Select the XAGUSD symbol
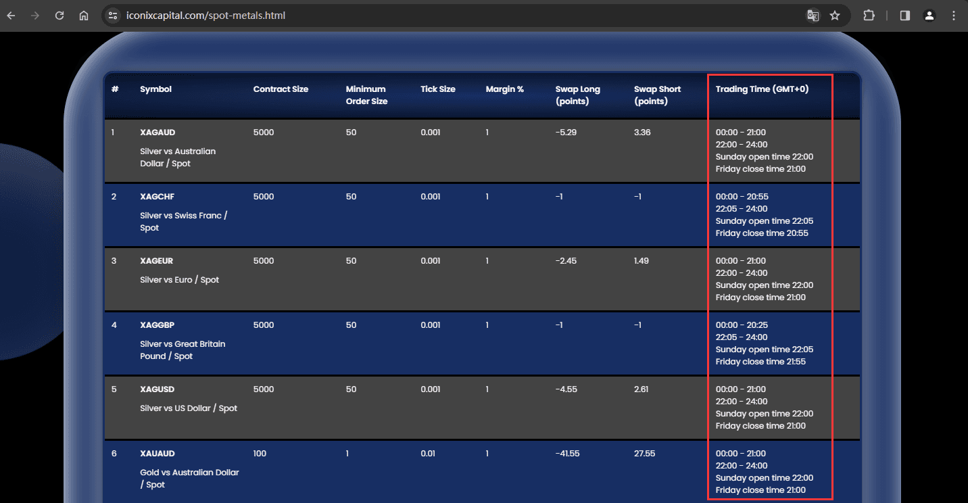The height and width of the screenshot is (503, 968). (x=157, y=389)
